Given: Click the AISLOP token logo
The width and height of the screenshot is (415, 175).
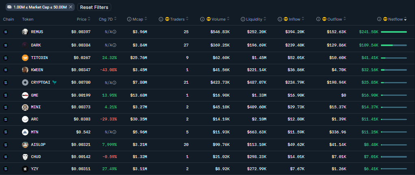Looking at the screenshot, I should 25,145.
